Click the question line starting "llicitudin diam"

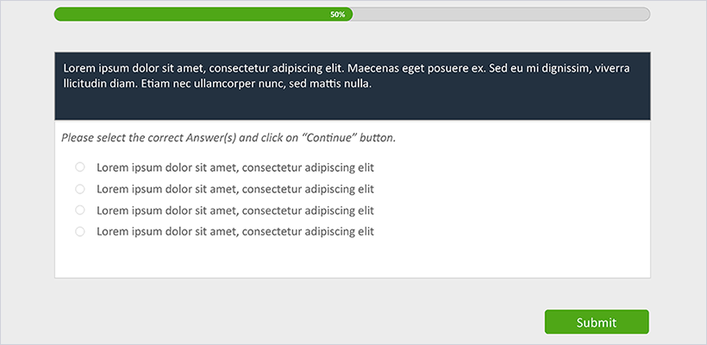coord(217,84)
